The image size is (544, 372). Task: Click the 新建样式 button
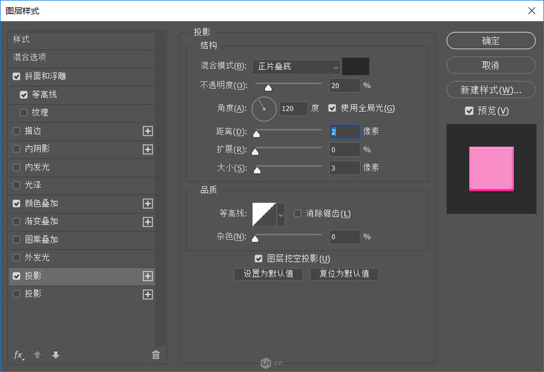[490, 89]
